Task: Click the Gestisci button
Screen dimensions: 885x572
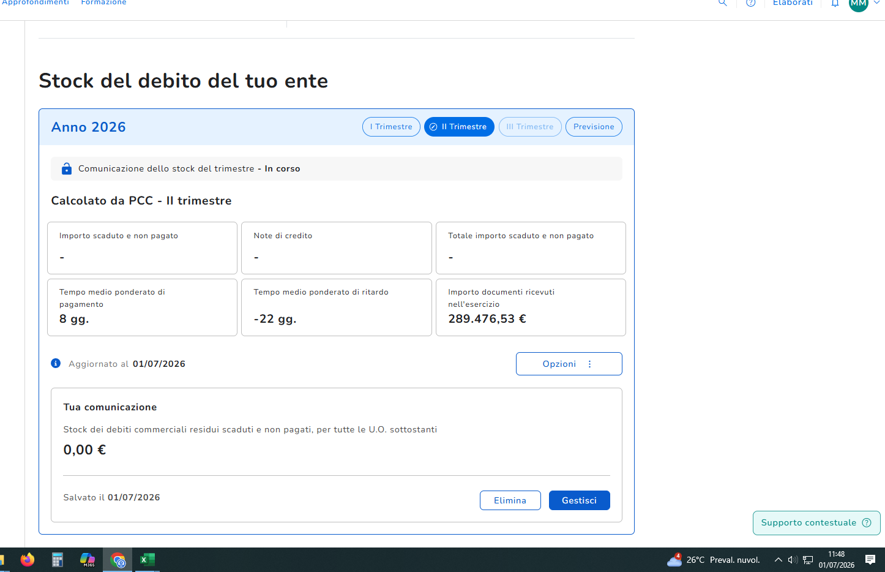Action: coord(580,500)
